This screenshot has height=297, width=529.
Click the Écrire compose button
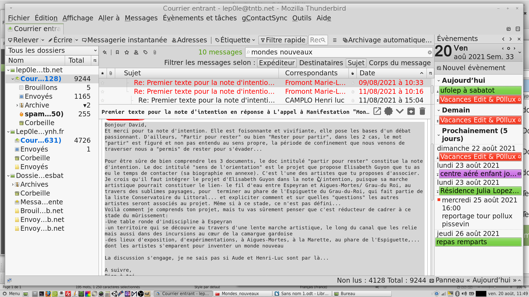pos(60,40)
